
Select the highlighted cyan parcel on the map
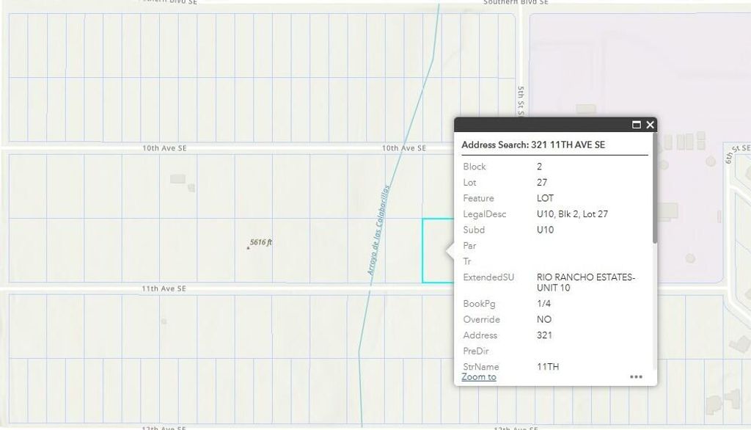point(438,249)
